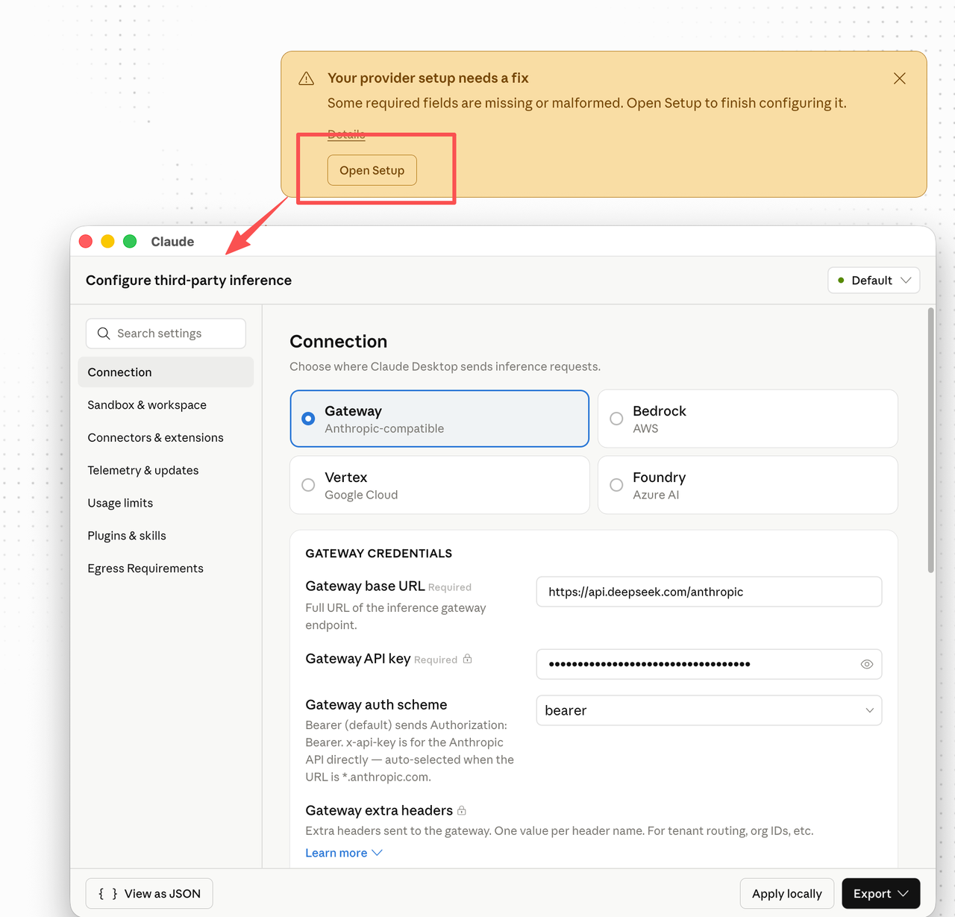
Task: Focus the Search settings field
Action: (x=166, y=334)
